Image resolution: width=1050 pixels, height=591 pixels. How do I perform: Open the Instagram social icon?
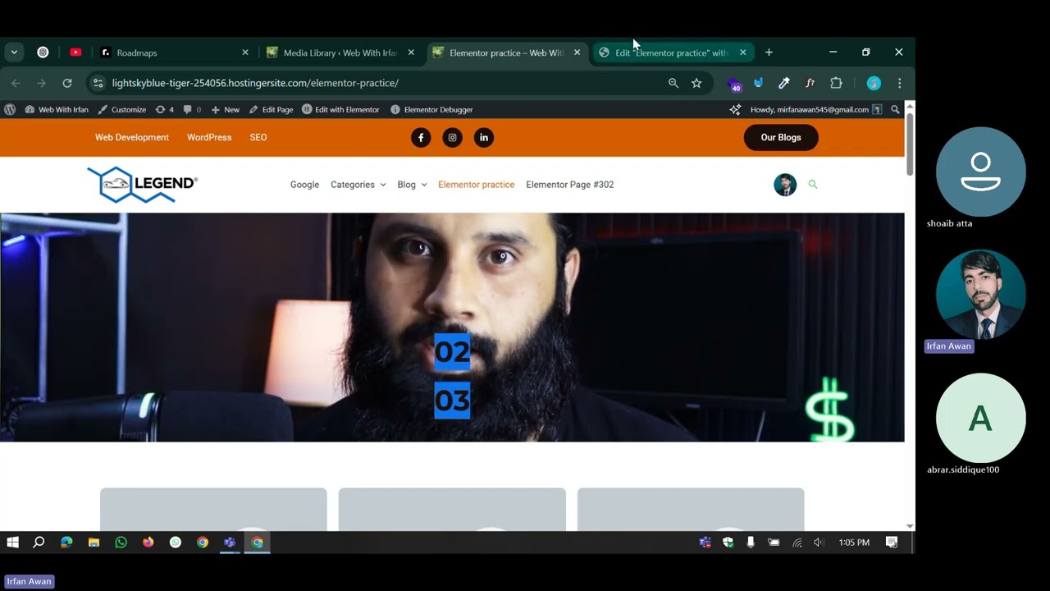click(452, 138)
